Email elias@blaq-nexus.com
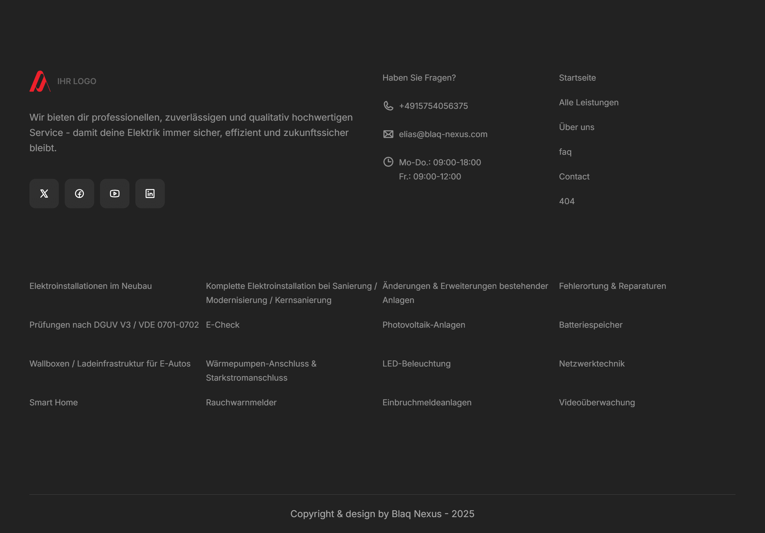Viewport: 765px width, 533px height. pos(443,134)
